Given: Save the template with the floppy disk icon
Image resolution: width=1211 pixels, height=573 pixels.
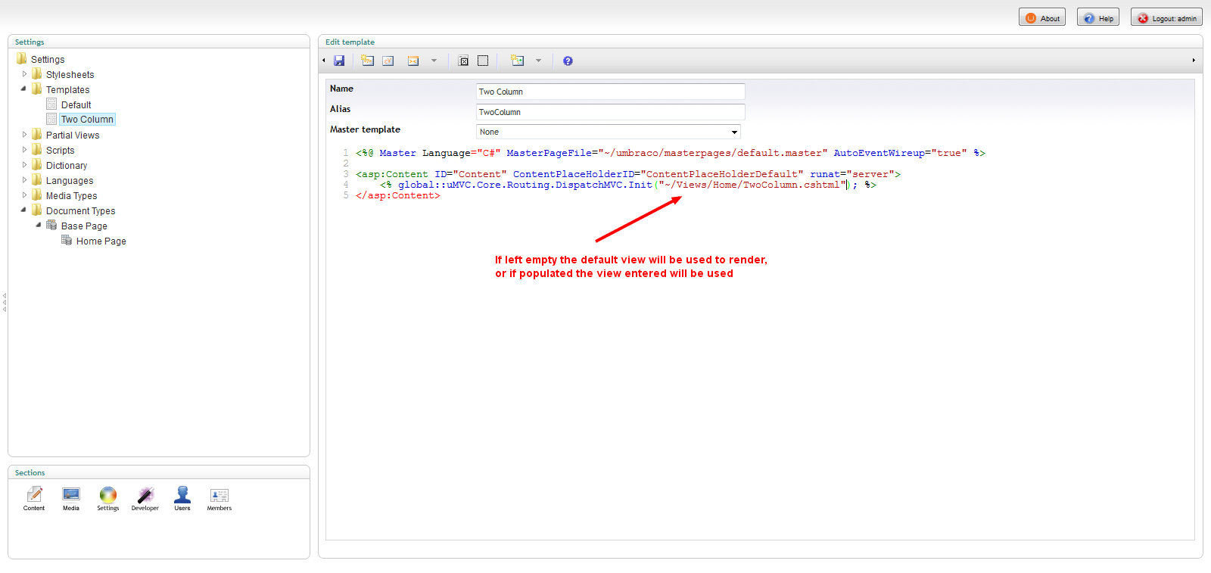Looking at the screenshot, I should [339, 61].
